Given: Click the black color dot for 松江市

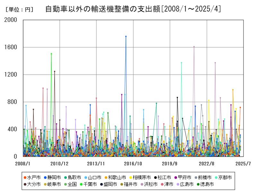Looking at the screenshot, I should pyautogui.click(x=155, y=178).
